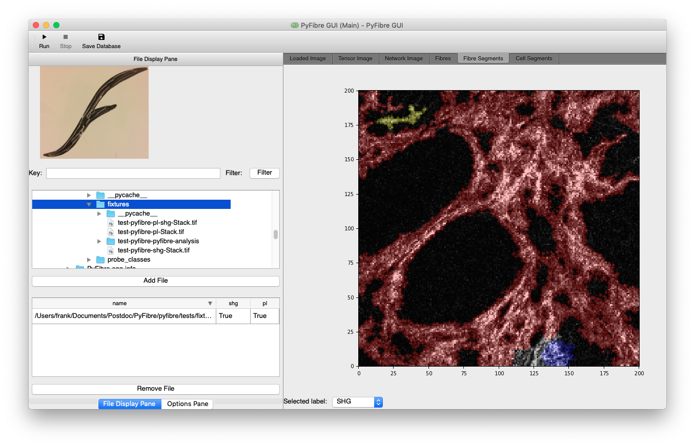Collapse the fixtures folder tree node
The height and width of the screenshot is (447, 695).
coord(89,204)
